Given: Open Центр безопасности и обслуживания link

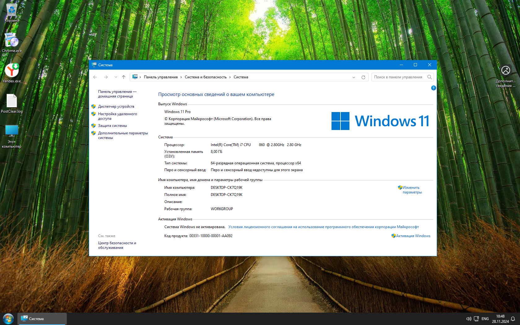Looking at the screenshot, I should (x=117, y=245).
